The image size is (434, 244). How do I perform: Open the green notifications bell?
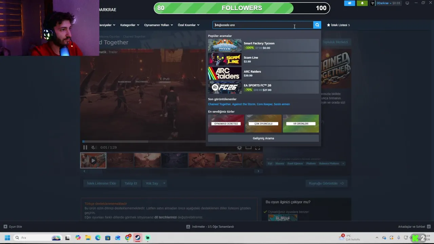coord(362,3)
